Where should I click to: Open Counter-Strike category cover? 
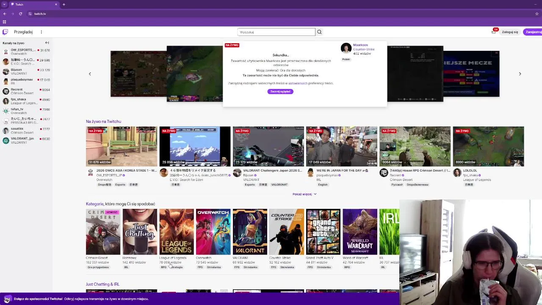[x=287, y=232]
